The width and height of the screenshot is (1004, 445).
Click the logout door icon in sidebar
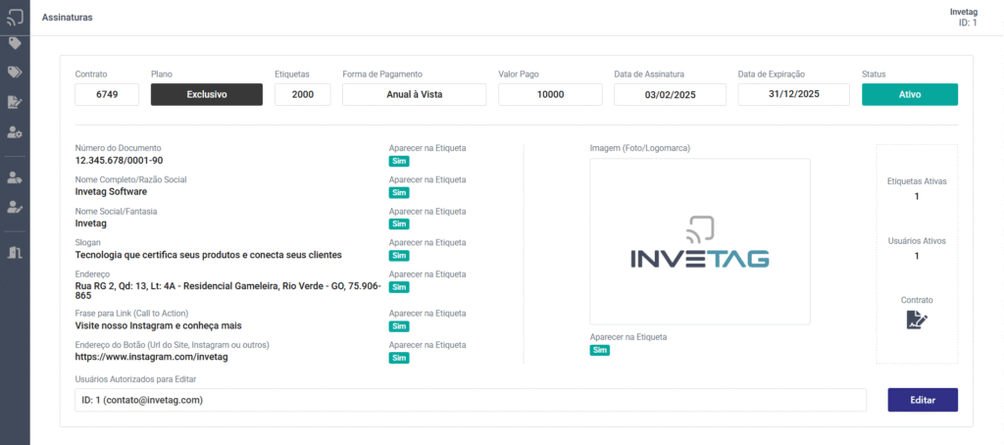[15, 253]
